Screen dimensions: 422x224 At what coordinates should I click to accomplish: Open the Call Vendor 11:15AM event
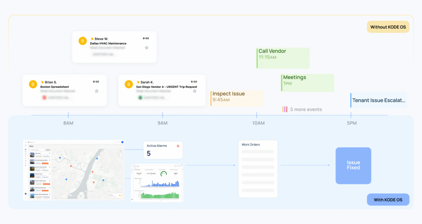[x=283, y=58]
